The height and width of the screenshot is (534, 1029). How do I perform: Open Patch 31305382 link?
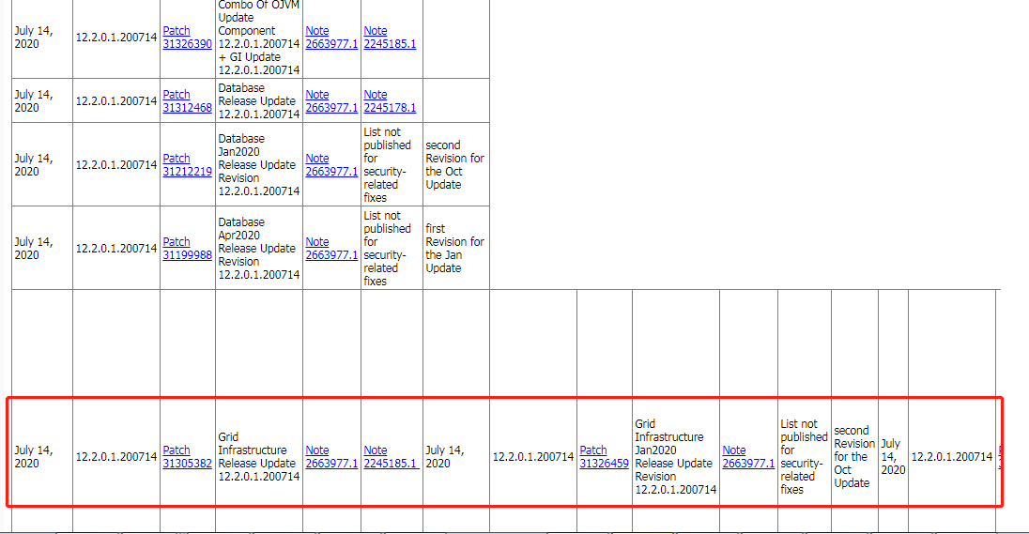[x=187, y=457]
